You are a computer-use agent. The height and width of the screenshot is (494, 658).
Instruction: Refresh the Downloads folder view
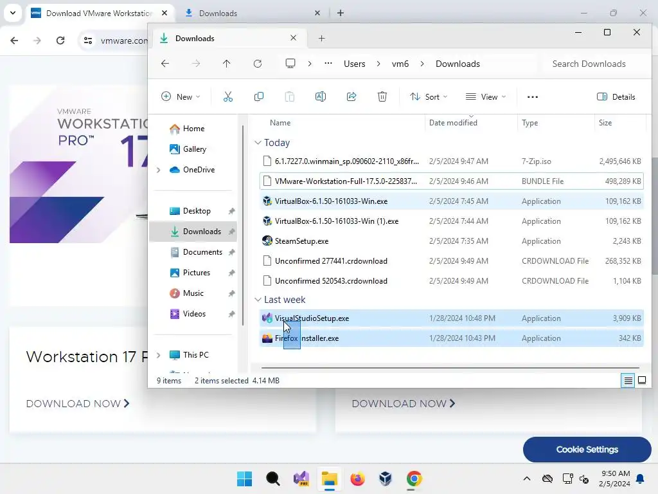pos(258,64)
